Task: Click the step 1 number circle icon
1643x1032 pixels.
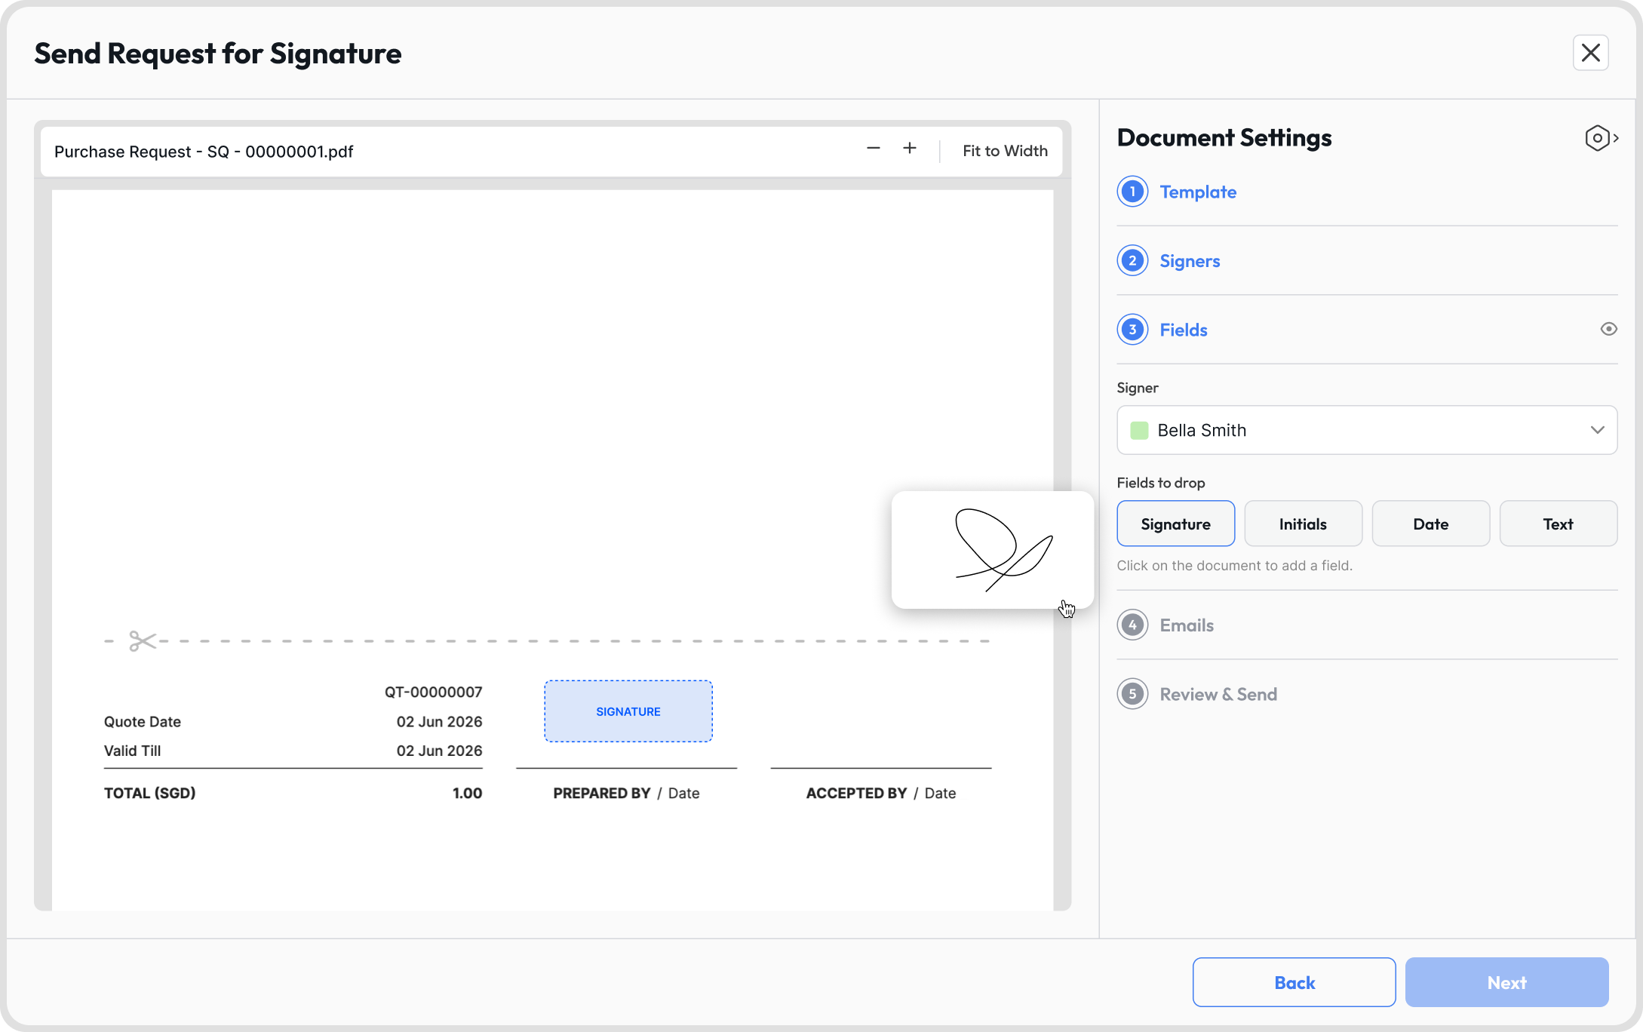Action: (x=1132, y=192)
